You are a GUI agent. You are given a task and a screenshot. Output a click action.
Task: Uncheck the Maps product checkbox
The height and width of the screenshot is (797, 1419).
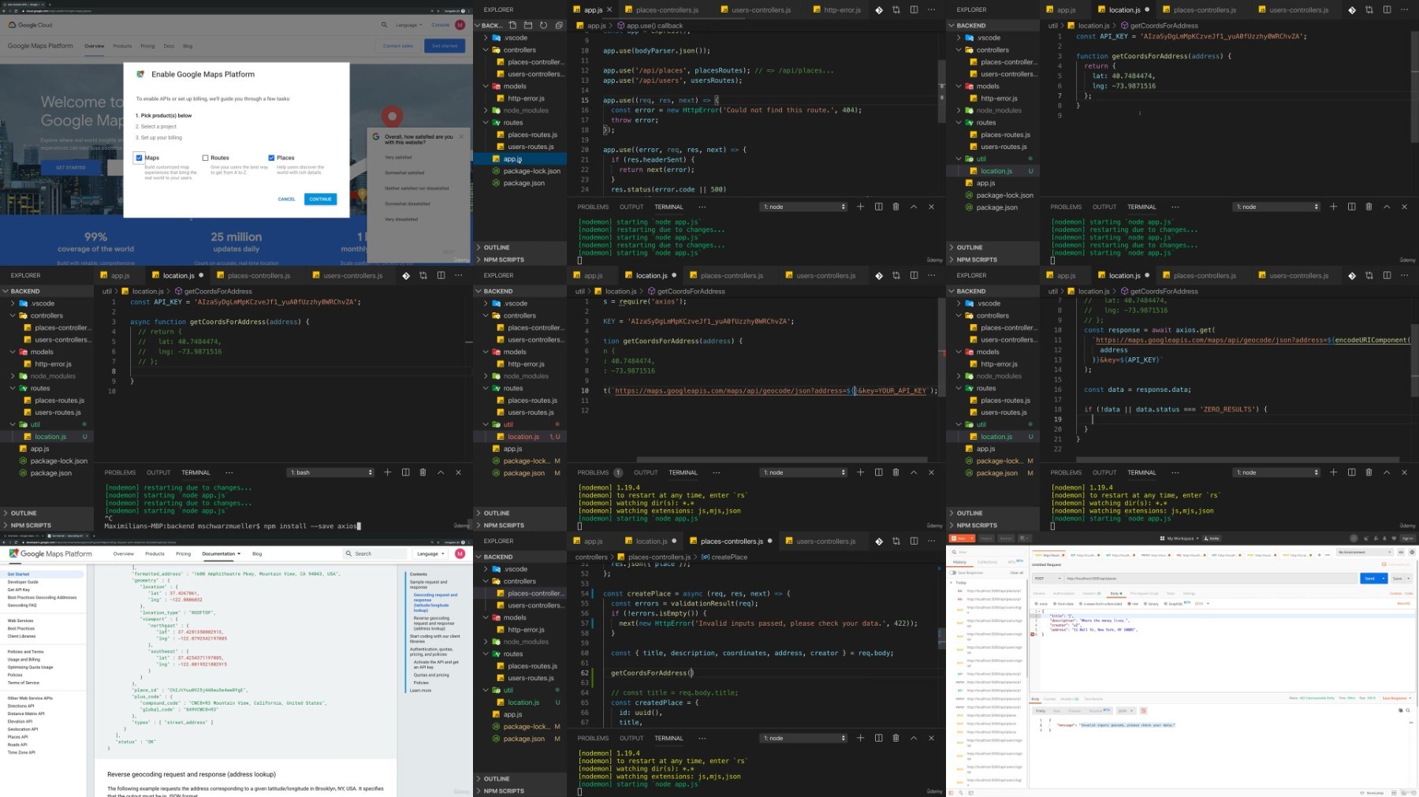coord(139,158)
